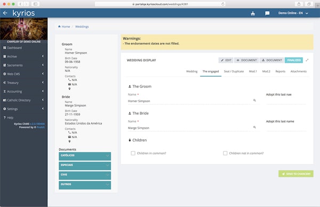Click the SEND TO CHANCERY button
320x207 pixels.
coord(296,174)
